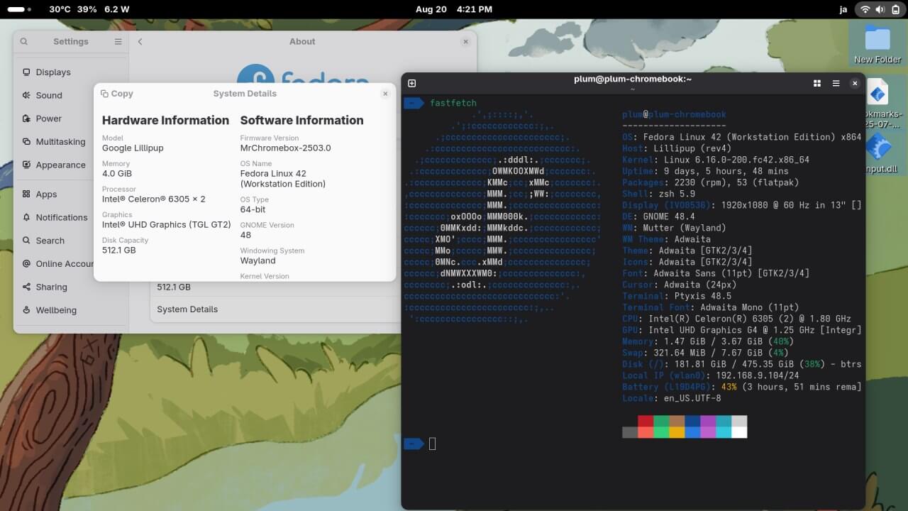Viewport: 908px width, 511px height.
Task: Go back from the About page
Action: tap(140, 42)
